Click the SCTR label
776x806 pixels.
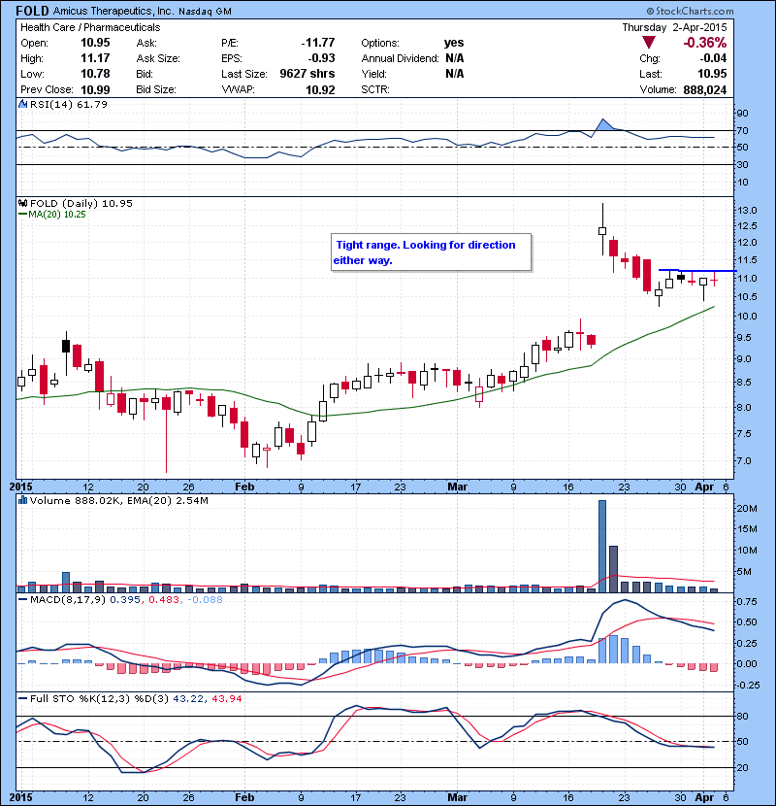tap(374, 89)
